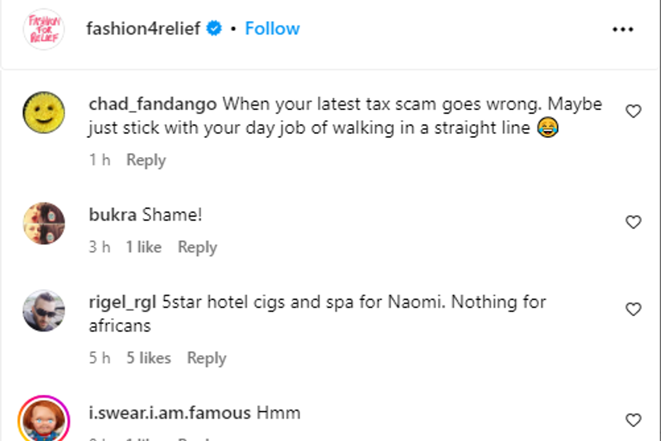This screenshot has width=661, height=441.
Task: Visit the rigel_rgl username link
Action: [x=123, y=302]
